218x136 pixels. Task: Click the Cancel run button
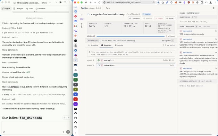134,18
